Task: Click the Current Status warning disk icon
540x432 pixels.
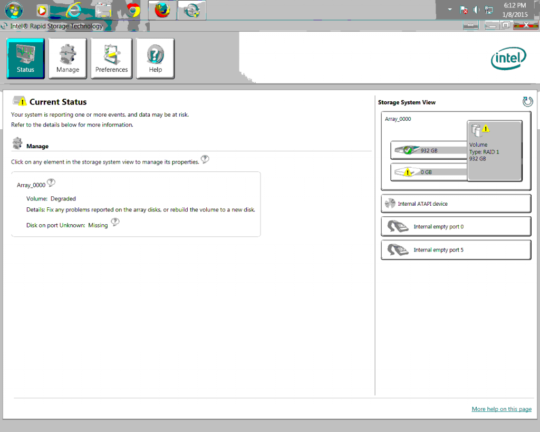Action: point(20,101)
